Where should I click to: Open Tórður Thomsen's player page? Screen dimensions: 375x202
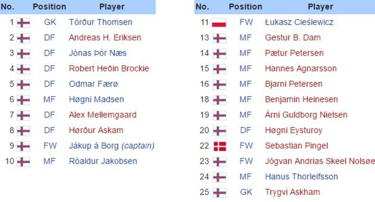pos(100,22)
